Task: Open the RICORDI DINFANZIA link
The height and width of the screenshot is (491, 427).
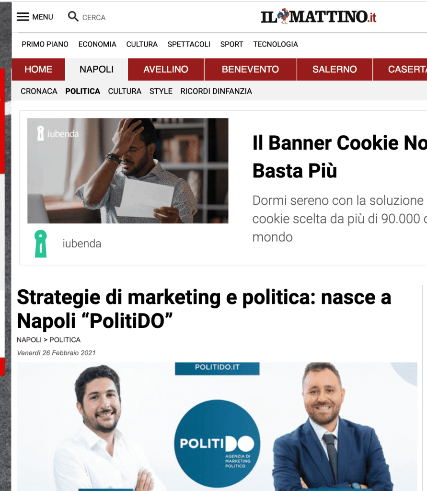Action: pos(216,91)
